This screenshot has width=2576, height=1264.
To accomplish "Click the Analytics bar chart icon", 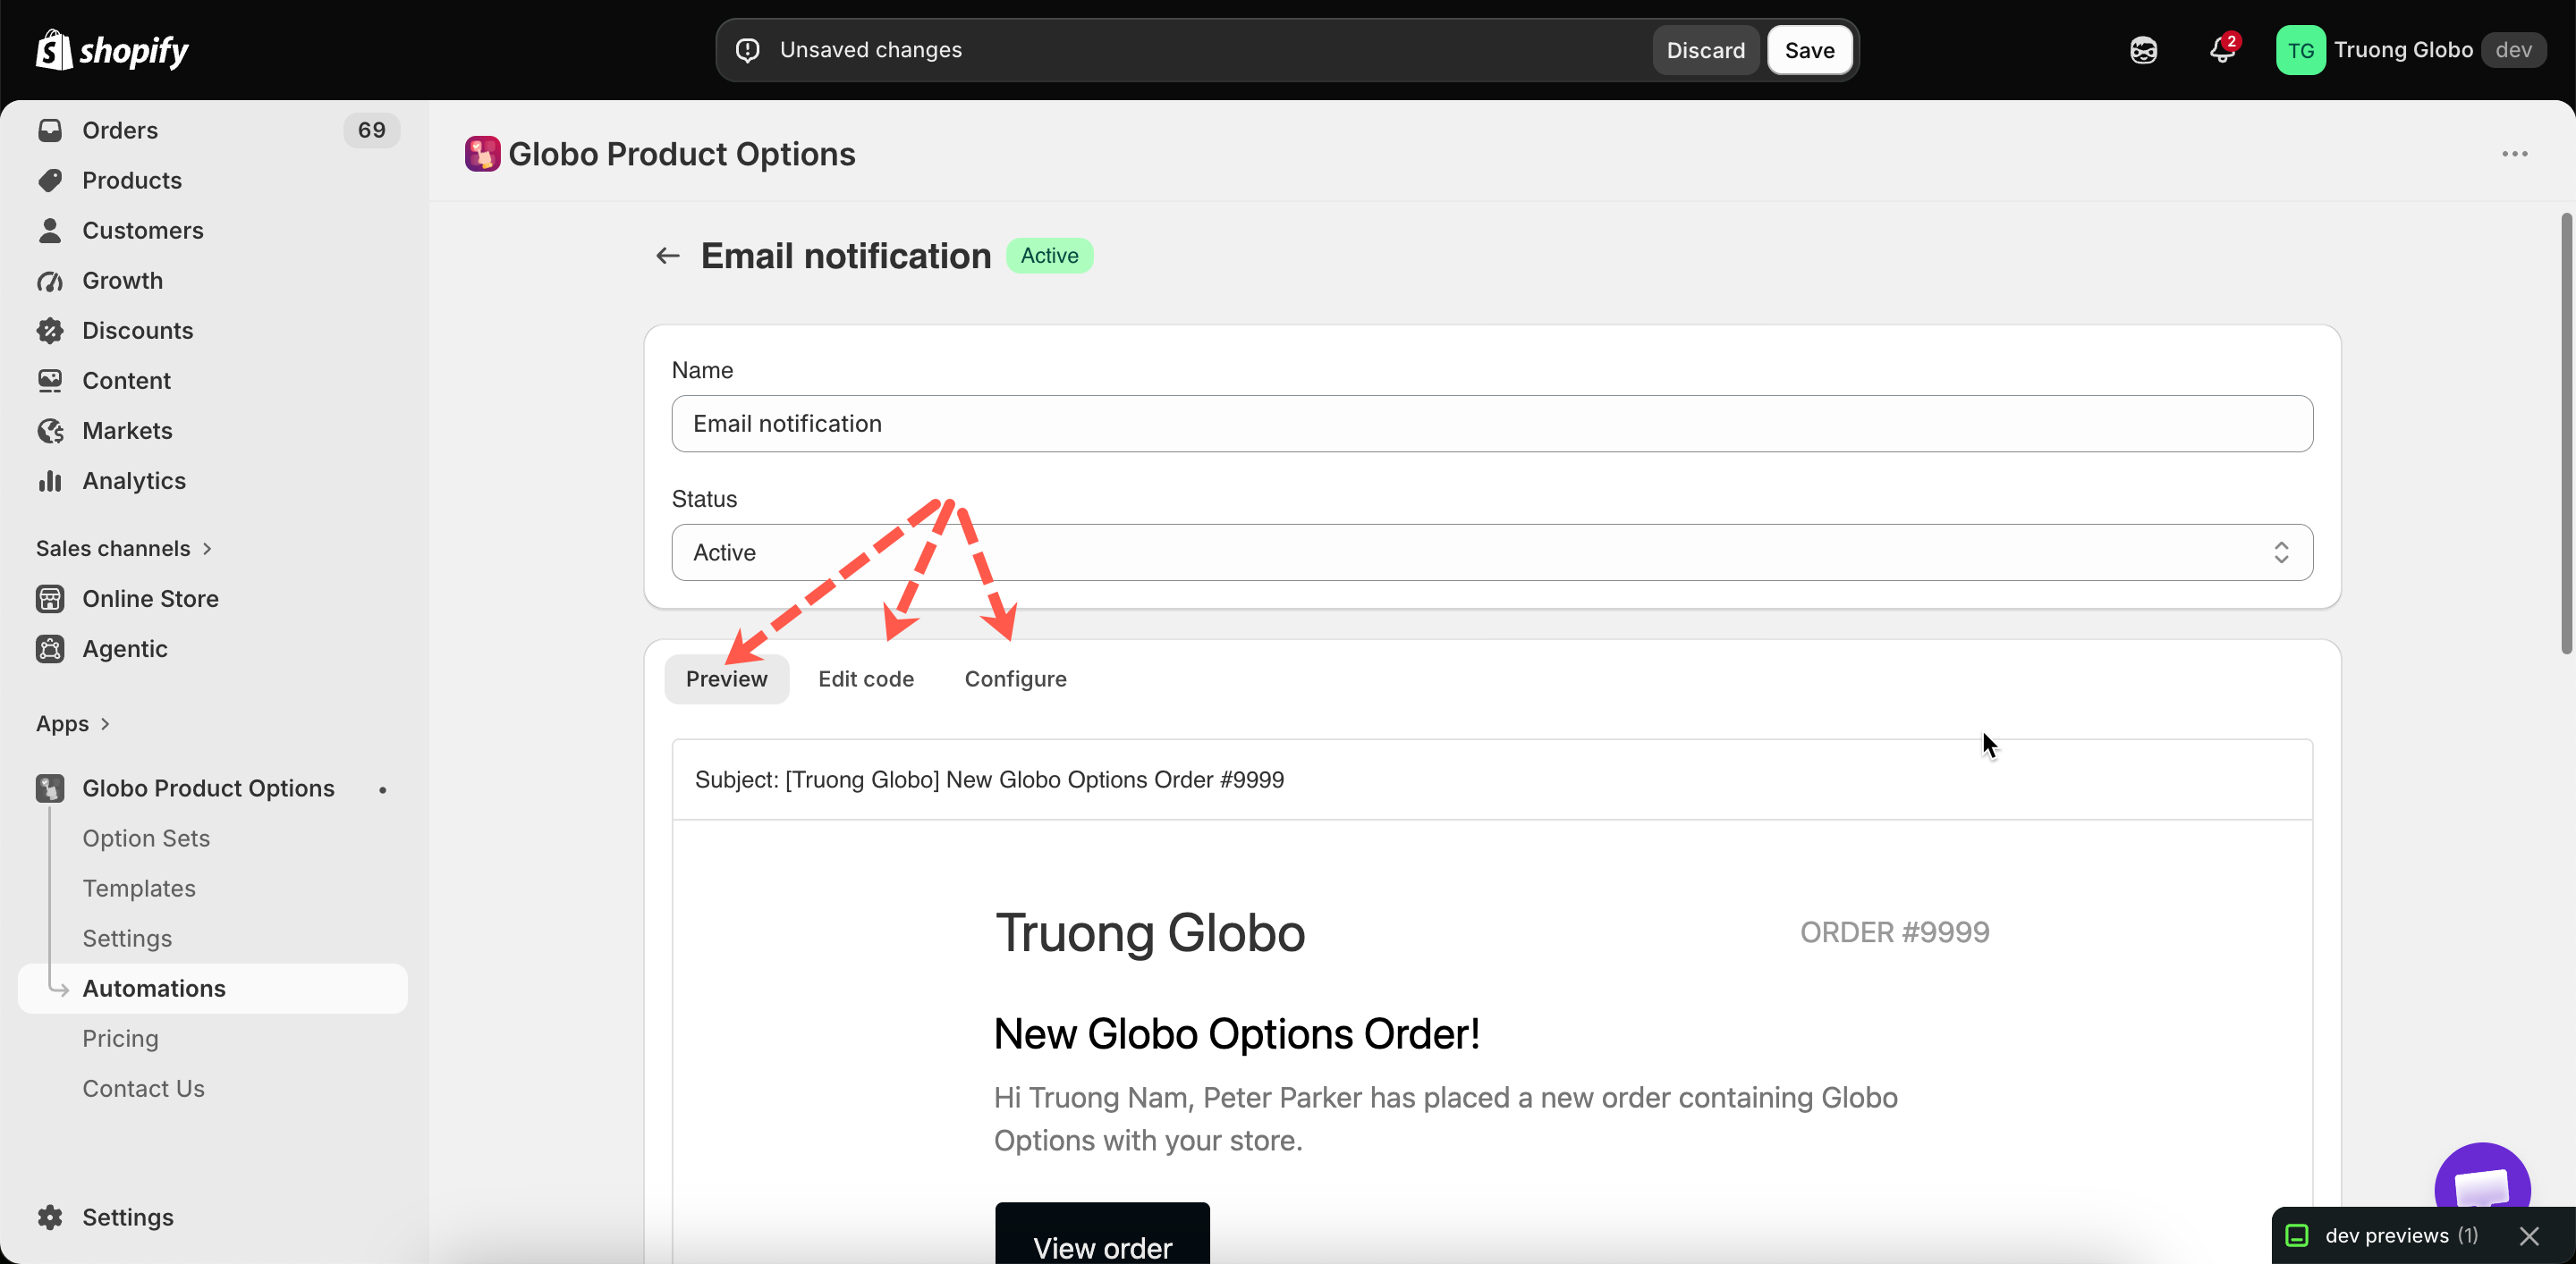I will click(x=50, y=481).
